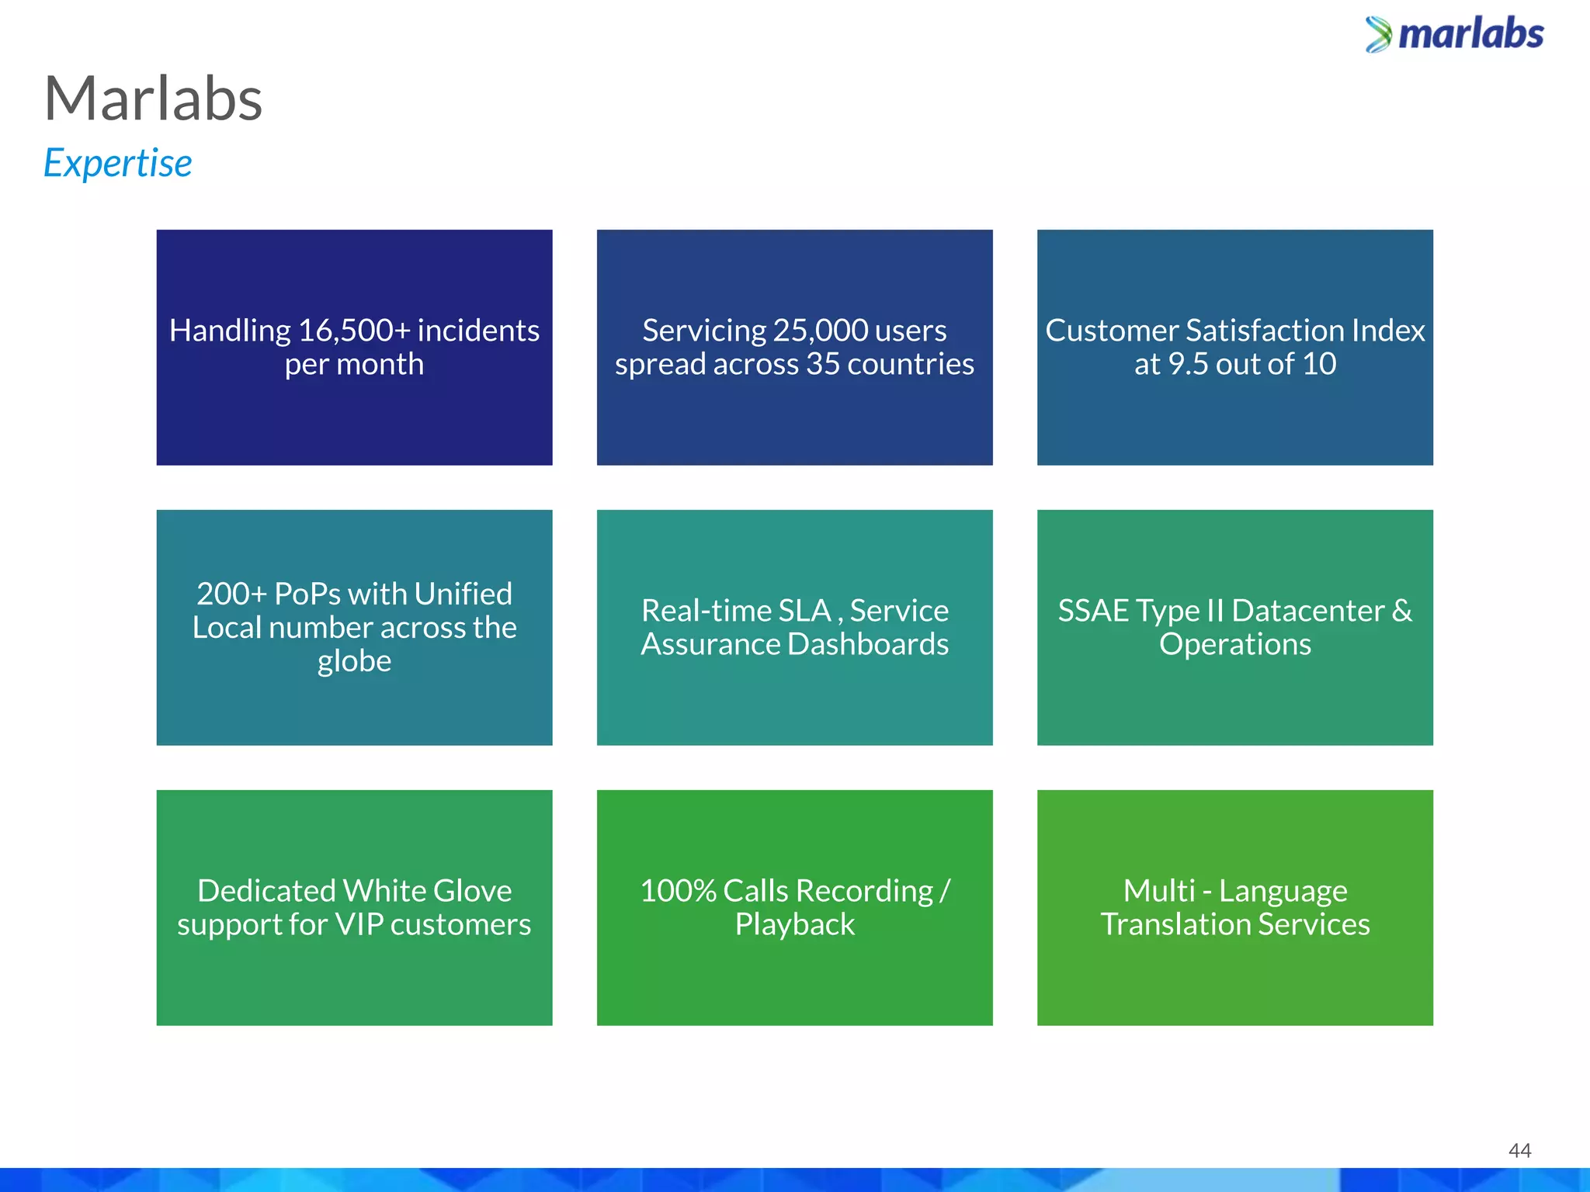The image size is (1590, 1192).
Task: Click the blue geometric footer banner
Action: point(794,1180)
